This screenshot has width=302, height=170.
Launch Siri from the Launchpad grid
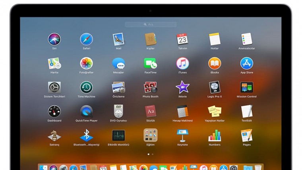click(54, 39)
